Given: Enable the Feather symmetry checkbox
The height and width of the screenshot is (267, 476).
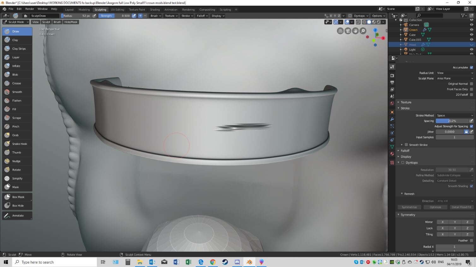Looking at the screenshot, I should pos(471,241).
